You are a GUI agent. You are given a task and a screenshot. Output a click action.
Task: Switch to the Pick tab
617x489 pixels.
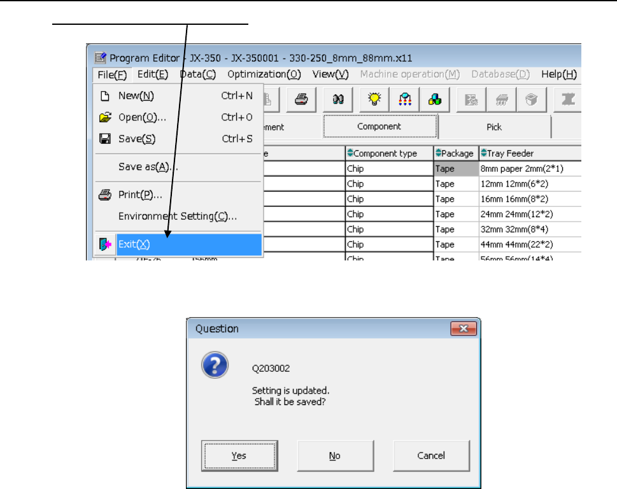coord(494,127)
